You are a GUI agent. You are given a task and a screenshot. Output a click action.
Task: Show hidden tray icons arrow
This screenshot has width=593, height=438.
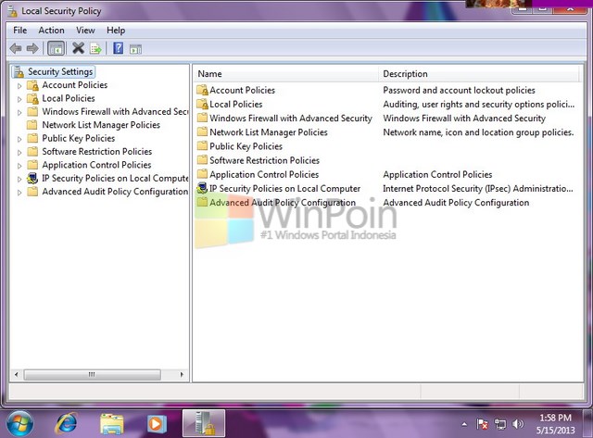pyautogui.click(x=464, y=424)
